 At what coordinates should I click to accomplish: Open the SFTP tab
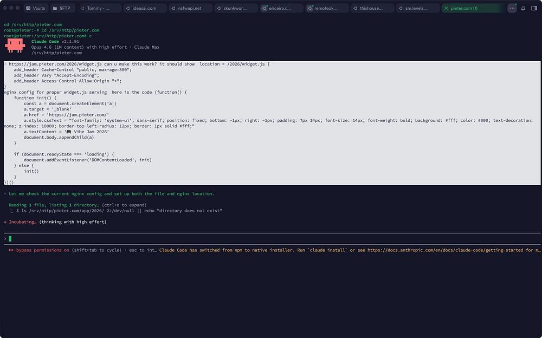(62, 8)
